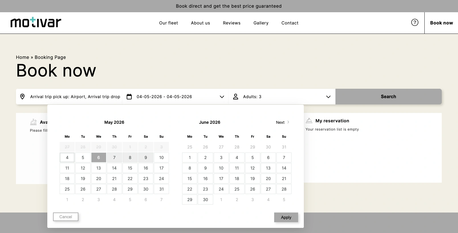This screenshot has height=233, width=458.
Task: Pick June 28 in the calendar
Action: [x=284, y=189]
